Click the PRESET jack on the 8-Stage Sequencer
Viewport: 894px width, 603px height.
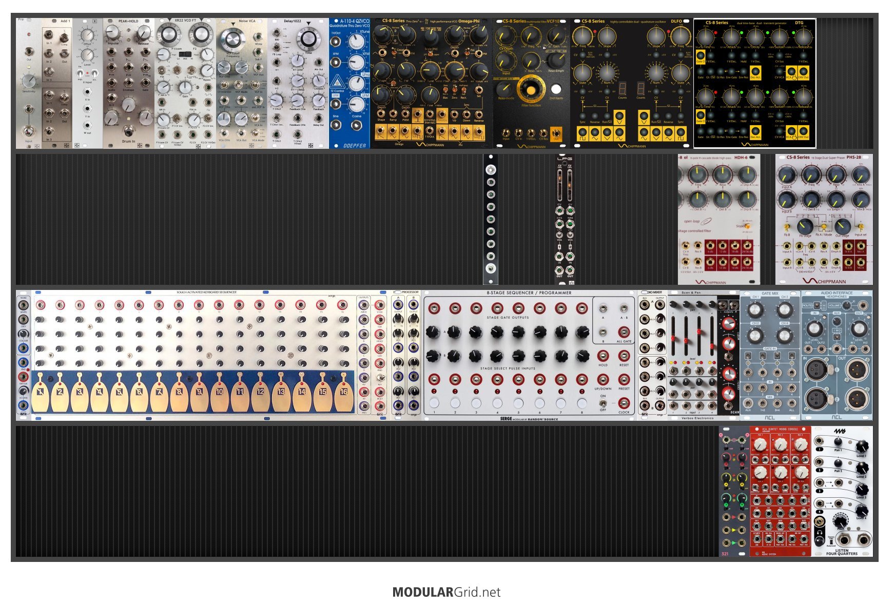point(624,379)
